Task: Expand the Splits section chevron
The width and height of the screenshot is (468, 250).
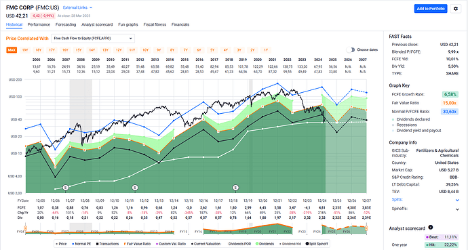Action: [457, 200]
